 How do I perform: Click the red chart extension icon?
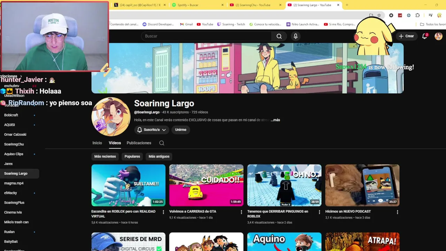click(400, 15)
